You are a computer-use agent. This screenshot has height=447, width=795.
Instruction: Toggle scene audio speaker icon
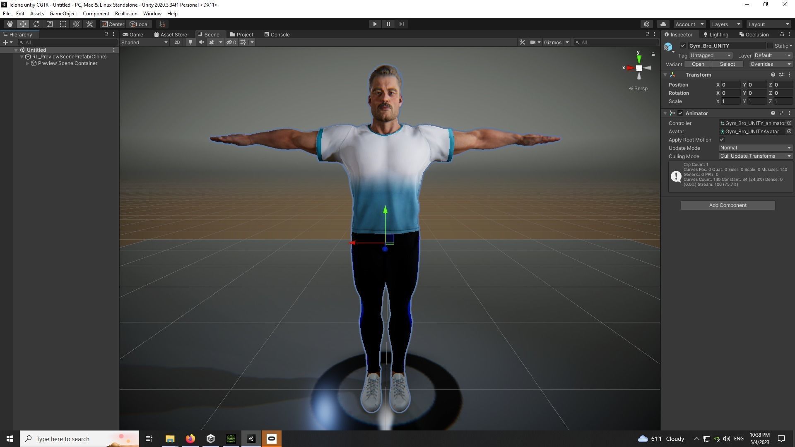[201, 42]
